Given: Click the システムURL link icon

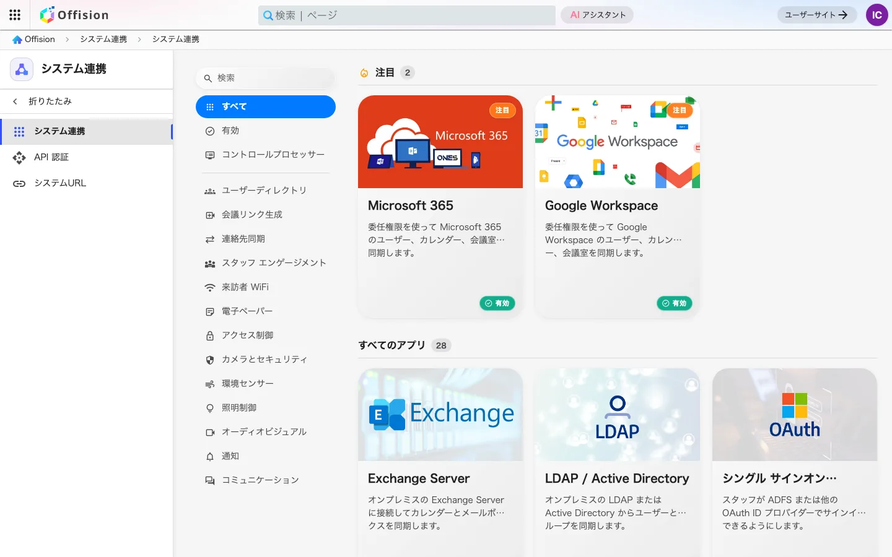Looking at the screenshot, I should (x=19, y=184).
